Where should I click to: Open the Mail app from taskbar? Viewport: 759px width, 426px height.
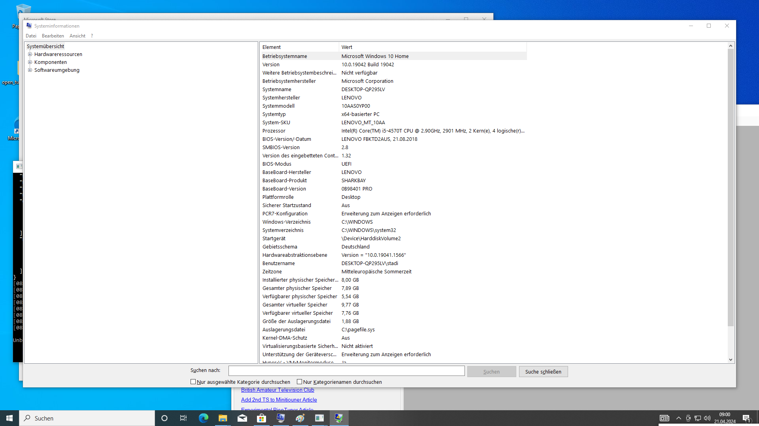point(242,418)
